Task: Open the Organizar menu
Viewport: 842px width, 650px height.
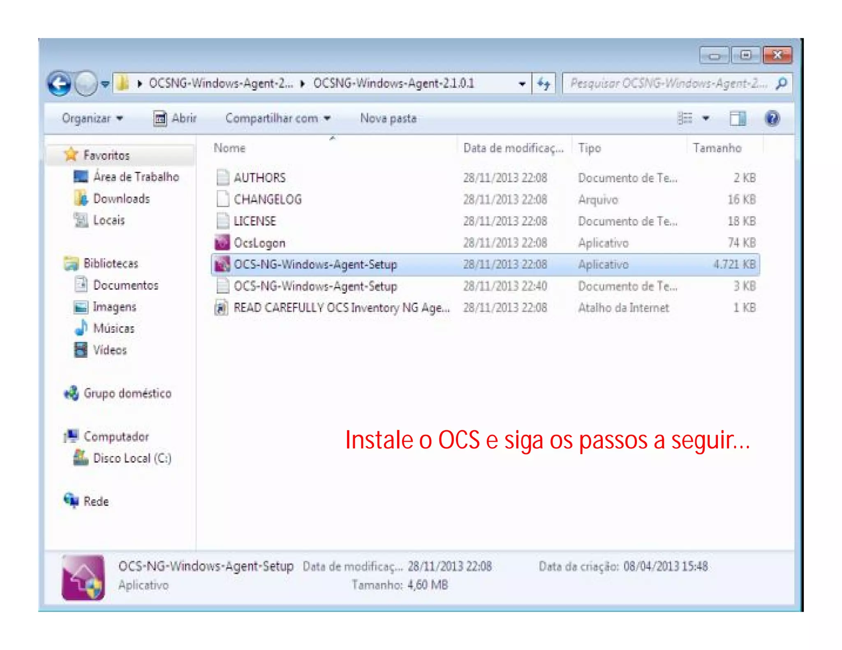Action: pyautogui.click(x=92, y=118)
